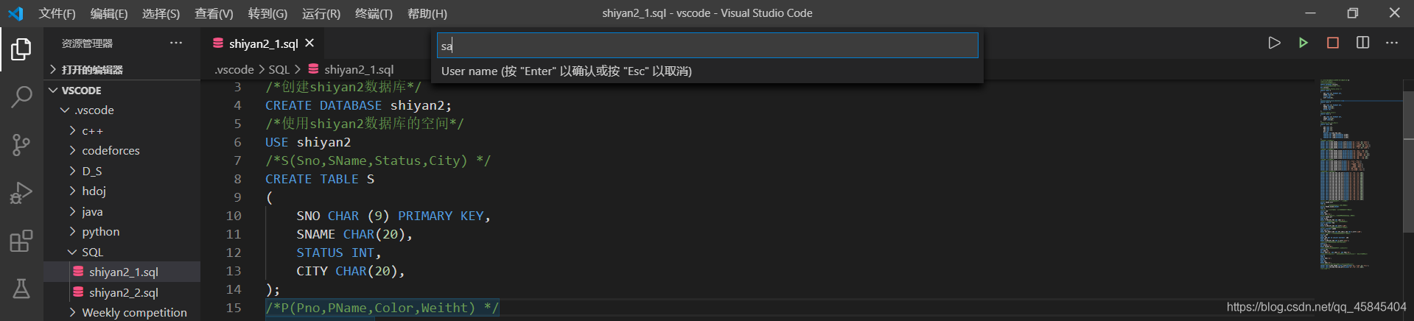Screen dimensions: 1414x321
Task: Expand the codeforces folder
Action: point(122,150)
